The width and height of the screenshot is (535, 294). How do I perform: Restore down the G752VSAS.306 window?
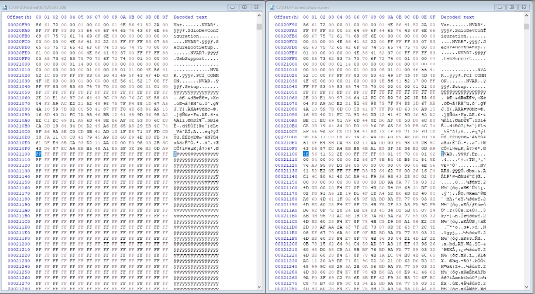tap(244, 7)
